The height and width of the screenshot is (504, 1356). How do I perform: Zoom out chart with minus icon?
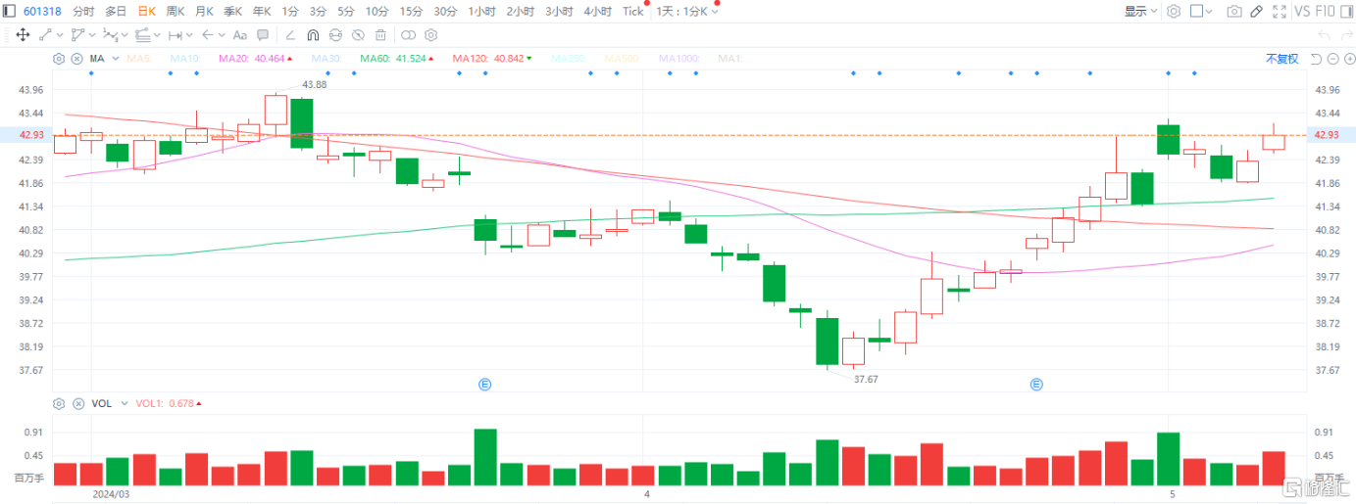click(1332, 59)
